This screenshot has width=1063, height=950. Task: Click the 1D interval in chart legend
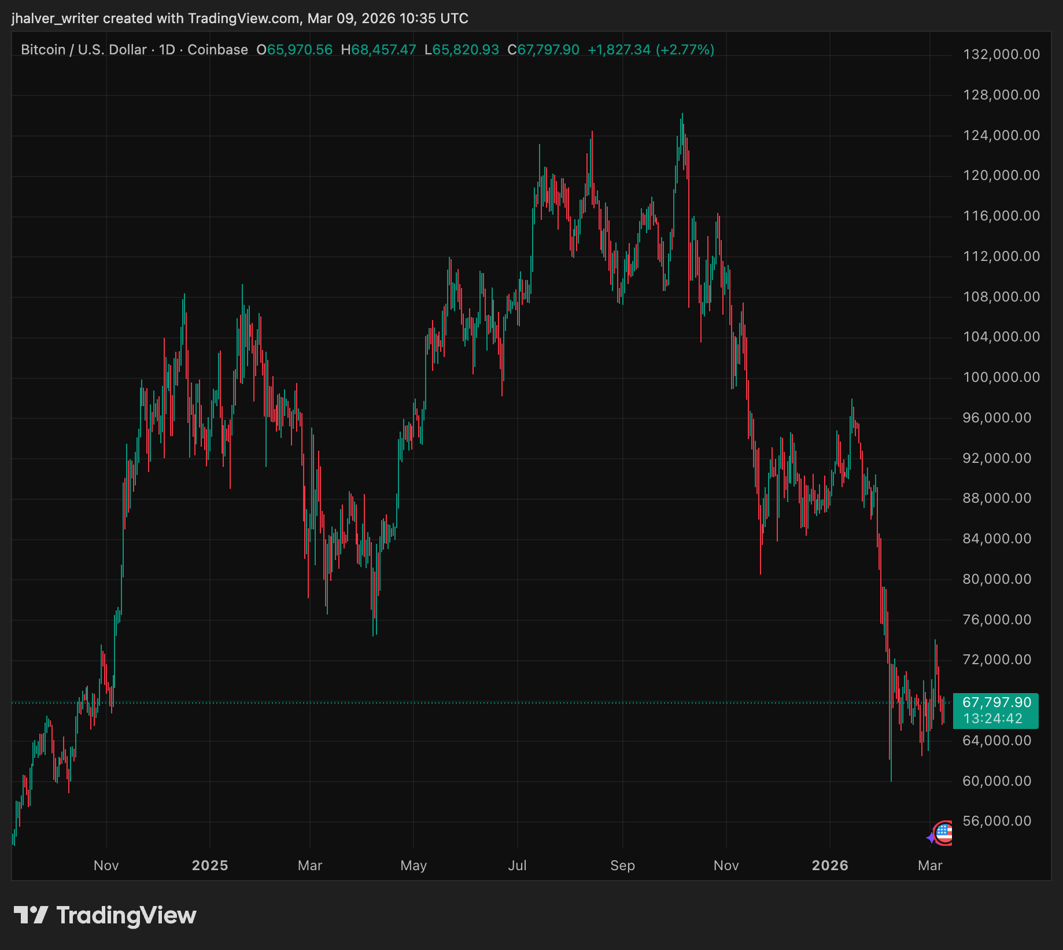coord(167,50)
